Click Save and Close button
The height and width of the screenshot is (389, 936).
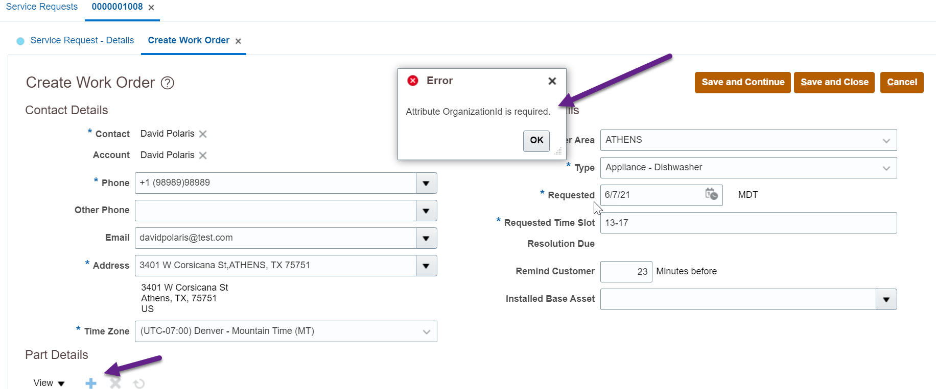[x=834, y=83]
